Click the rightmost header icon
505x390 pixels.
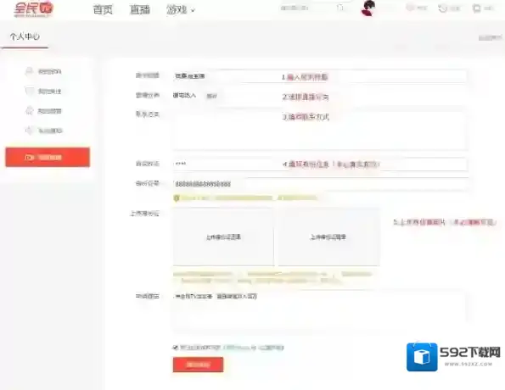[x=476, y=8]
